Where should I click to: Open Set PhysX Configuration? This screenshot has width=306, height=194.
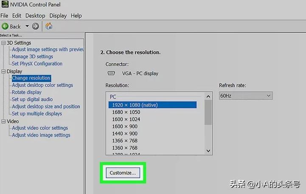37,64
